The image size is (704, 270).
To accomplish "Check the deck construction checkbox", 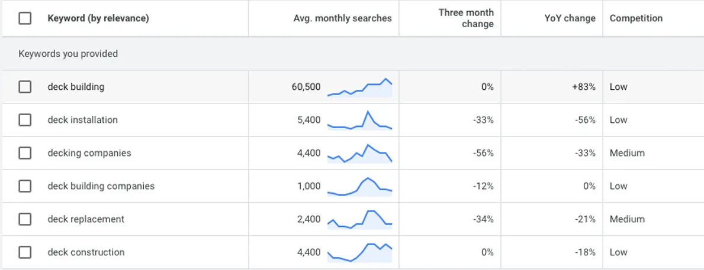I will tap(25, 252).
